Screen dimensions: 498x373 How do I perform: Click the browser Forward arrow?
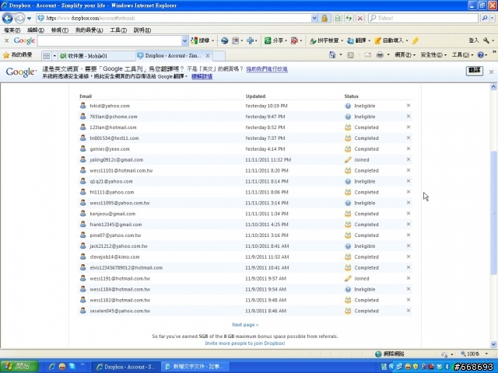pyautogui.click(x=19, y=18)
